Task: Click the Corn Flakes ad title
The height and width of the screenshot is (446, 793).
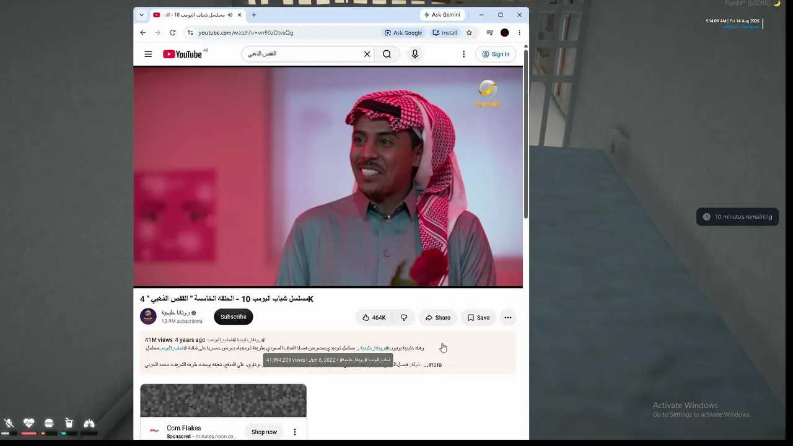Action: [x=184, y=428]
